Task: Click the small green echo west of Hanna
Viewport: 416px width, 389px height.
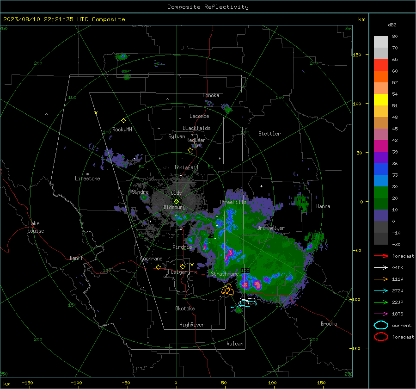Action: click(x=301, y=202)
